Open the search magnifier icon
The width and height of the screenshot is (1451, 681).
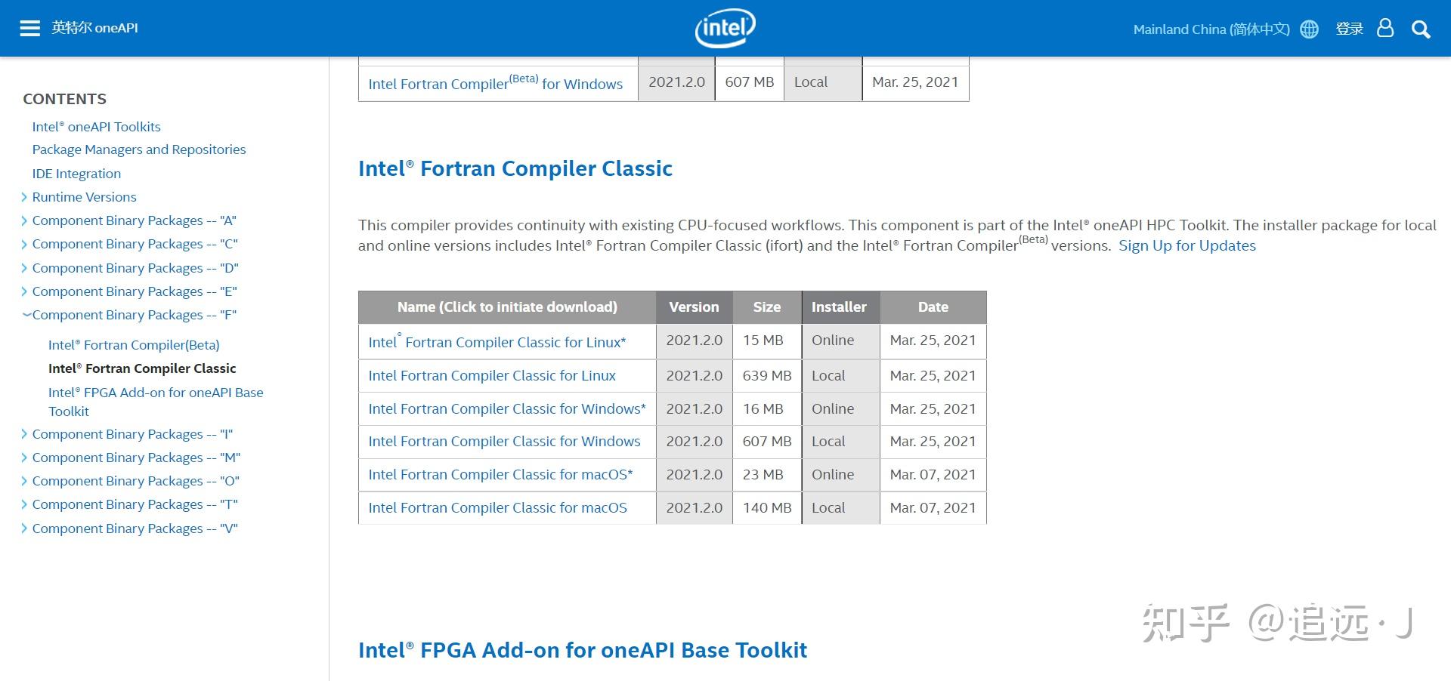(1421, 29)
